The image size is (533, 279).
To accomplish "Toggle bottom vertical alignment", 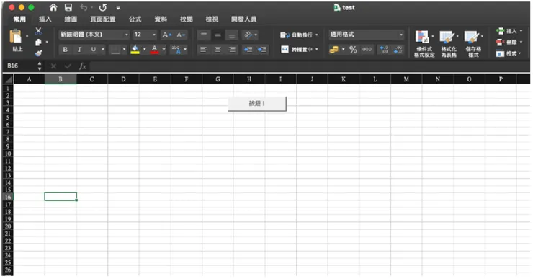I will 231,35.
